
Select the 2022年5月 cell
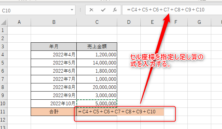pyautogui.click(x=54, y=63)
